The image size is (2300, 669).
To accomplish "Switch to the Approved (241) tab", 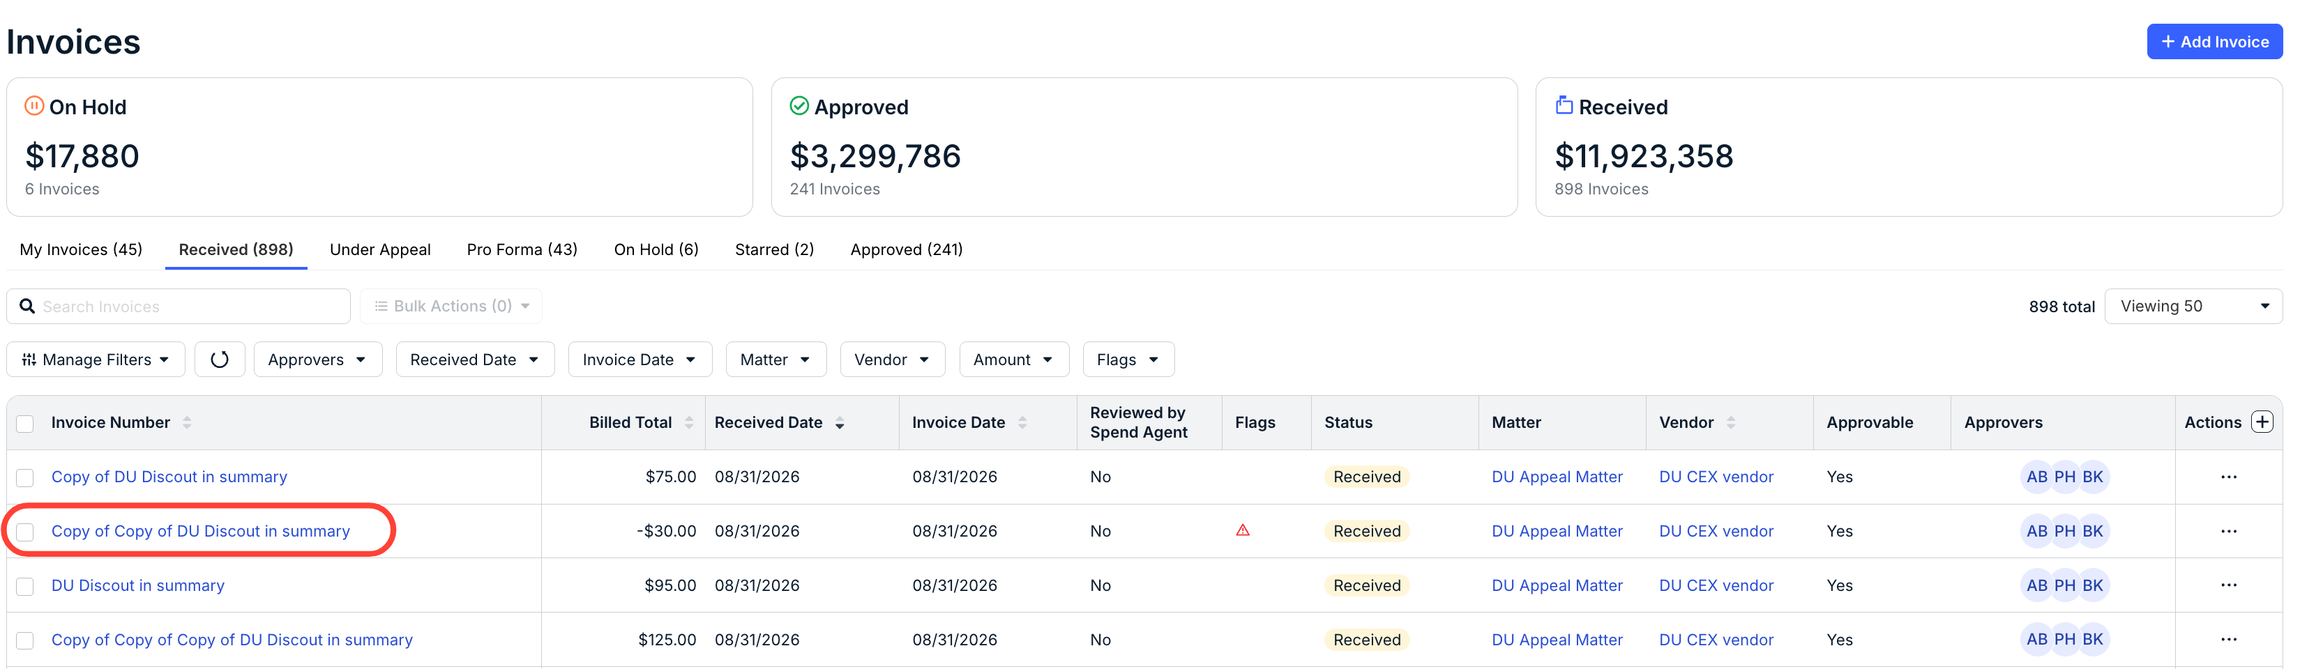I will tap(905, 249).
